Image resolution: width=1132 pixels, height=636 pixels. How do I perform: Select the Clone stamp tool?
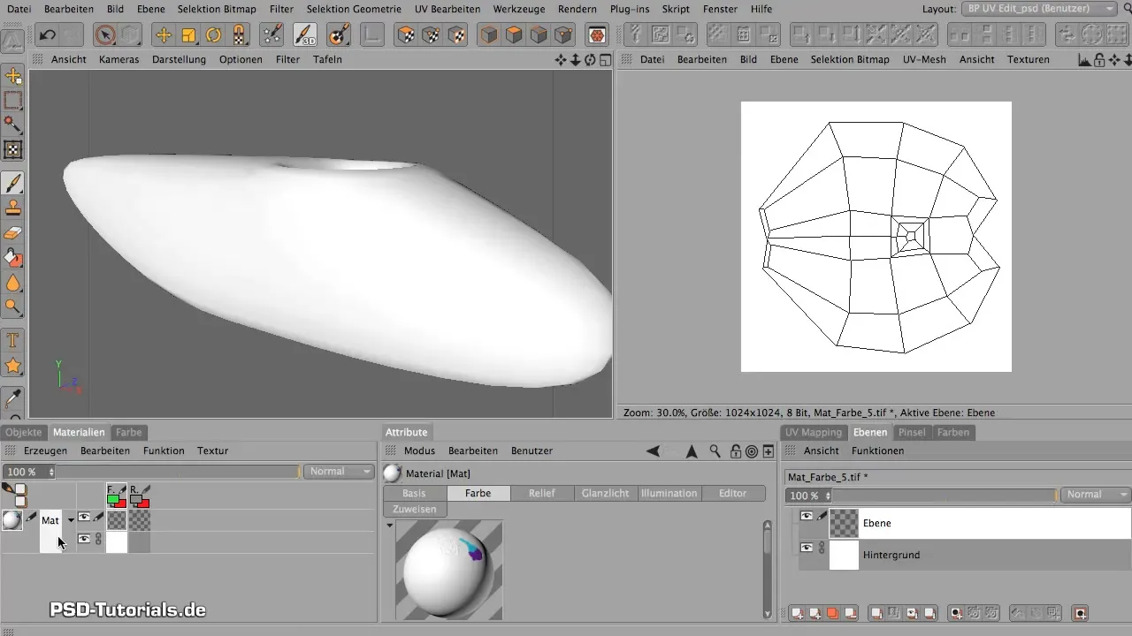(13, 208)
